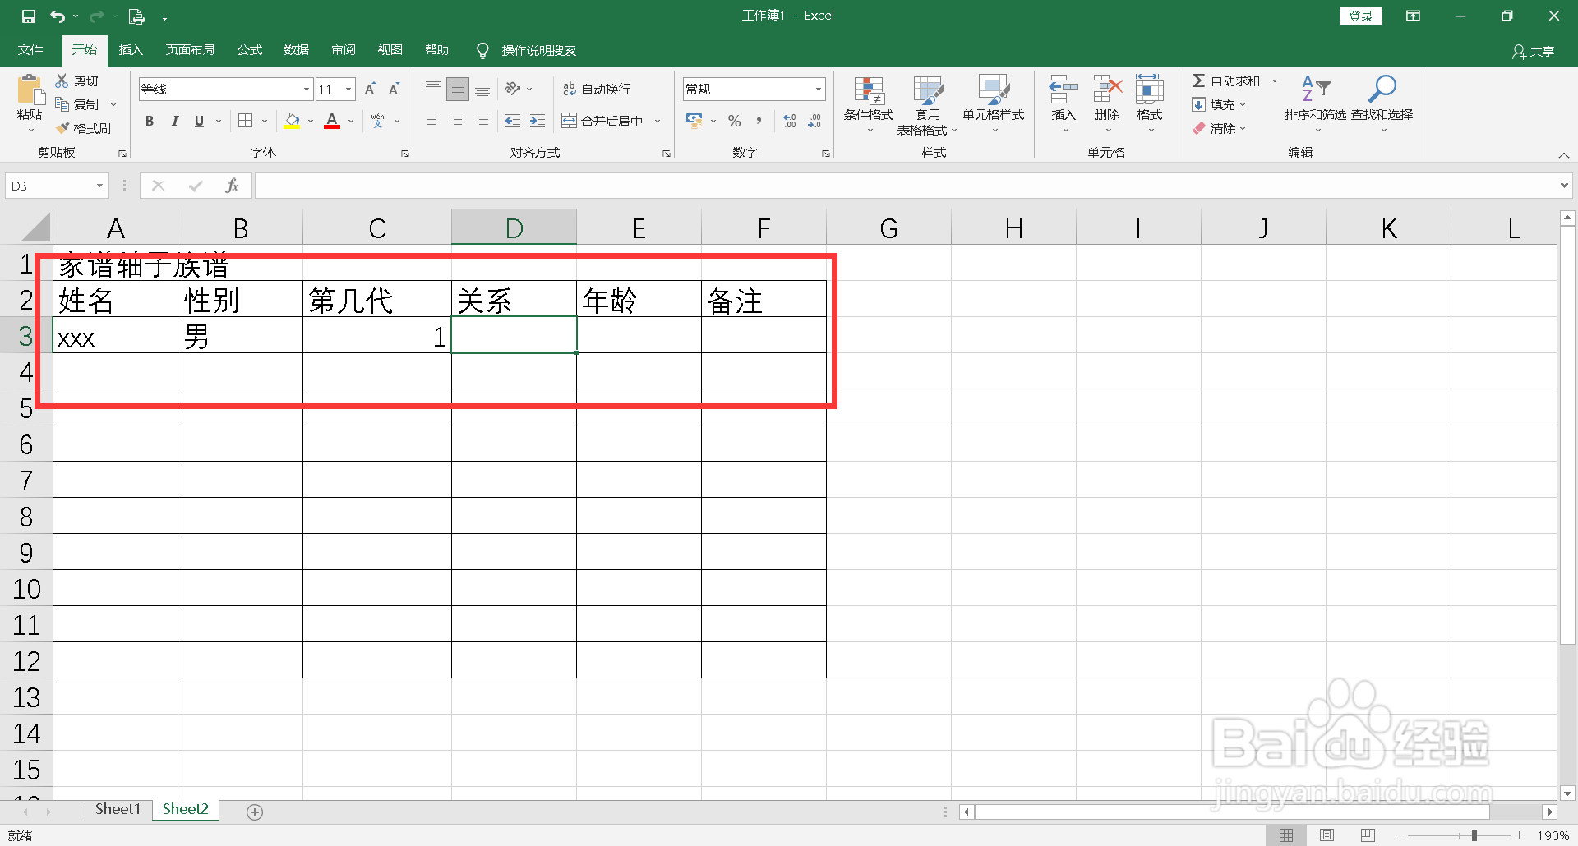Click the Delete Cells (删除) icon
Screen dimensions: 1578x846
1107,99
